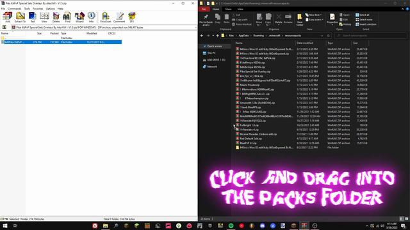The image size is (410, 230).
Task: Select Quick access in the navigation pane
Action: pyautogui.click(x=215, y=46)
